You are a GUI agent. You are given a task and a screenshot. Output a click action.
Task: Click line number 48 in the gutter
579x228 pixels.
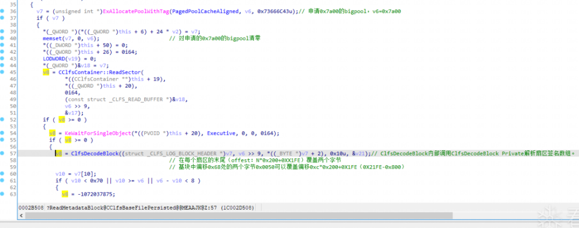(x=13, y=92)
